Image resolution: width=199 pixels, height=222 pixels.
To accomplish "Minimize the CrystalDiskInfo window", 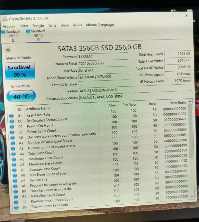I will 161,16.
